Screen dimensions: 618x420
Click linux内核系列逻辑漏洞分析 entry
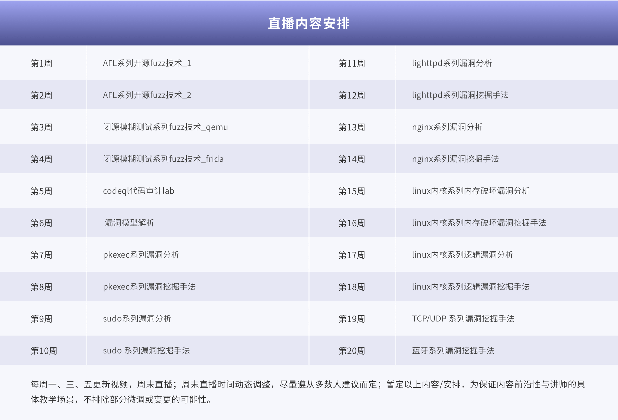[x=462, y=255]
